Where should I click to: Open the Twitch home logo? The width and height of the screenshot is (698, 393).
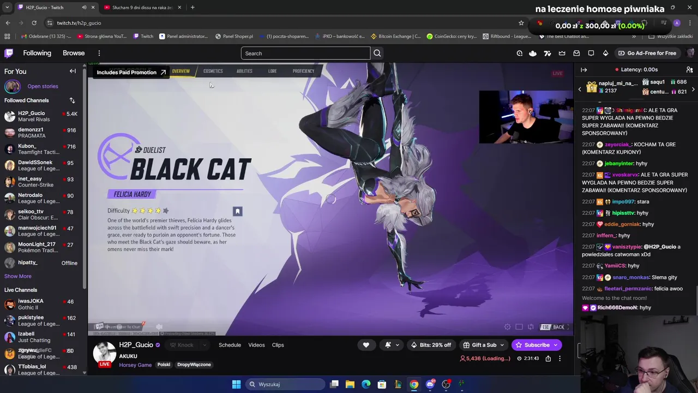click(9, 53)
